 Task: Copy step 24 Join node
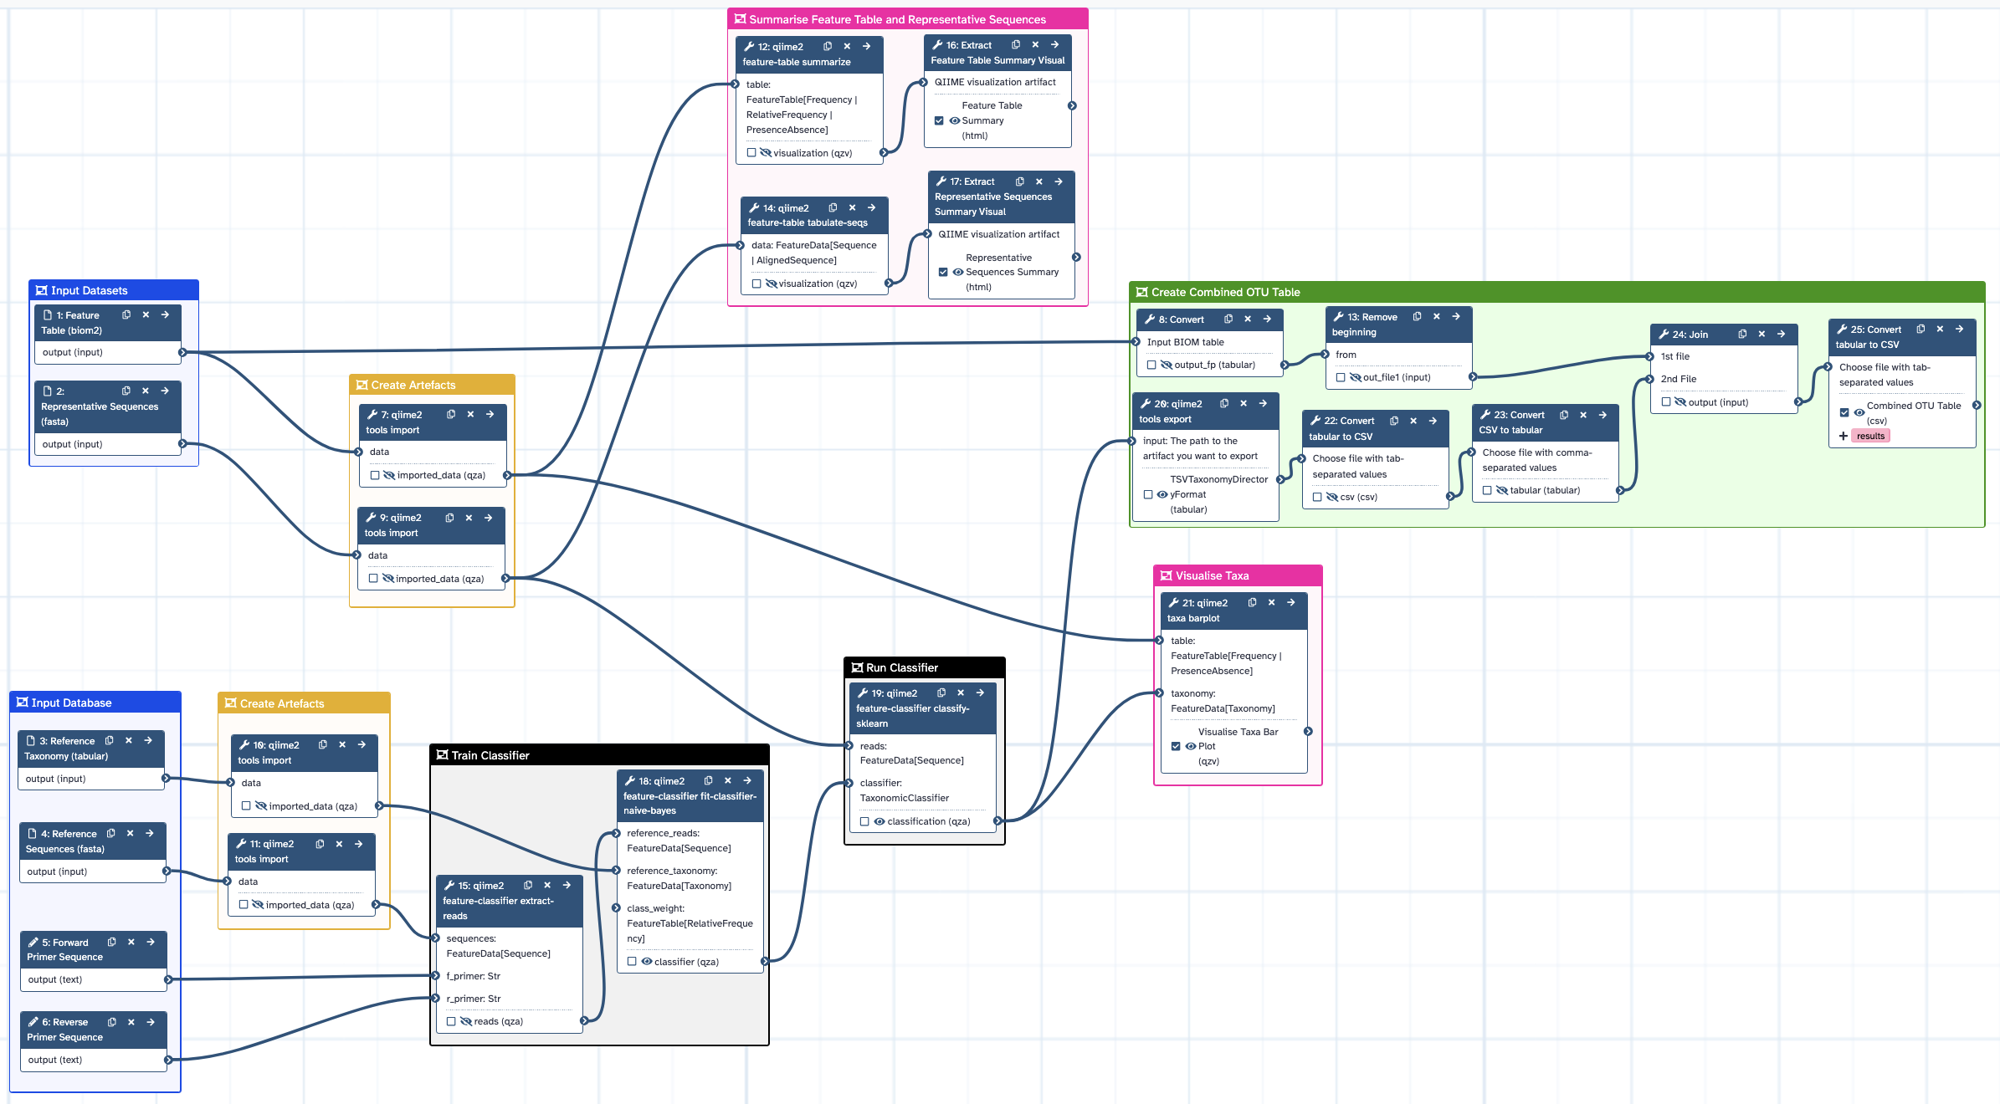pyautogui.click(x=1742, y=335)
